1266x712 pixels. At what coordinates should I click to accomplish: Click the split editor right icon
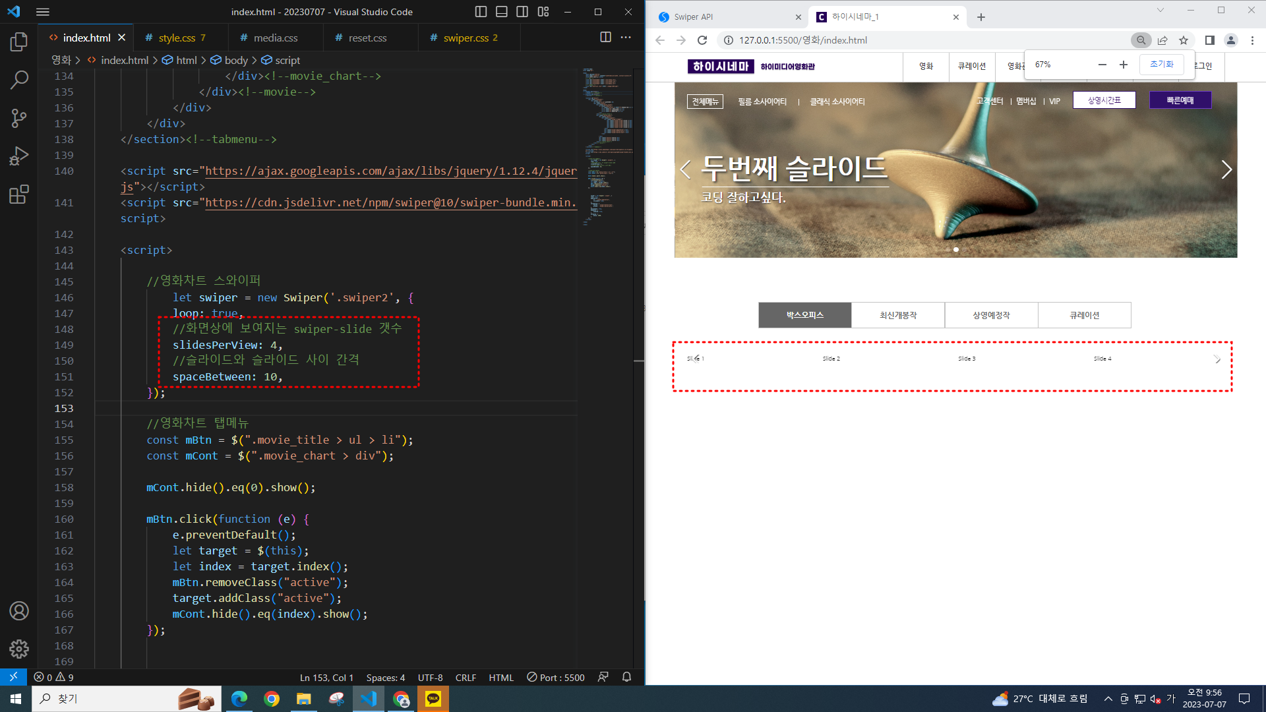[x=605, y=38]
